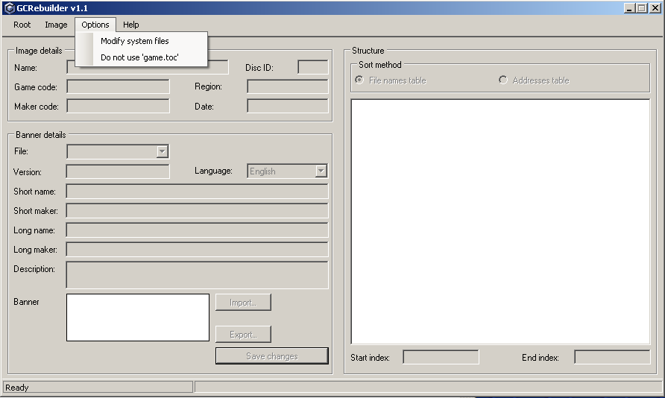Open the Image menu
665x398 pixels.
tap(56, 25)
